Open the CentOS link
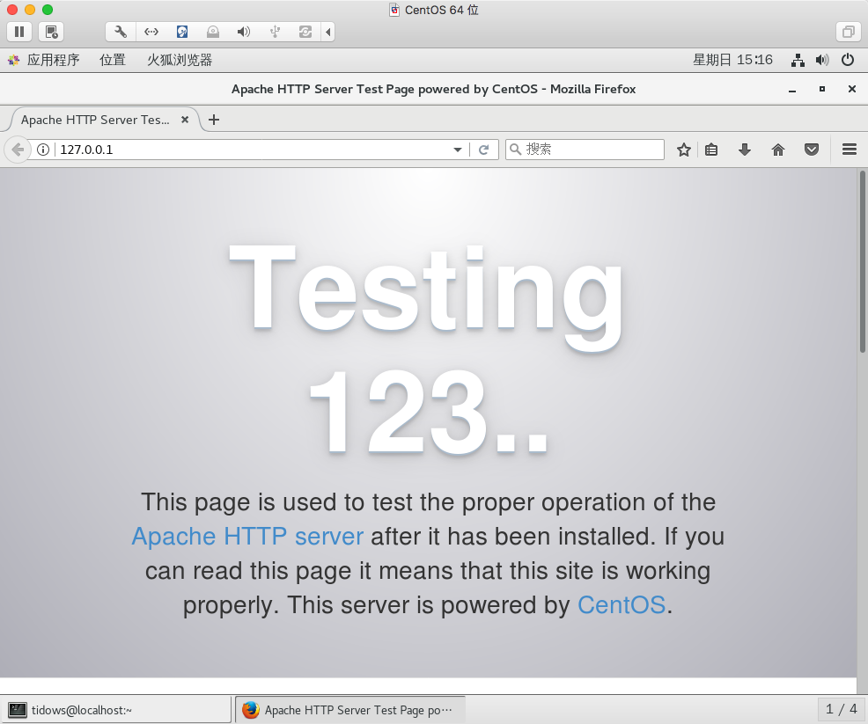This screenshot has height=724, width=868. point(622,605)
